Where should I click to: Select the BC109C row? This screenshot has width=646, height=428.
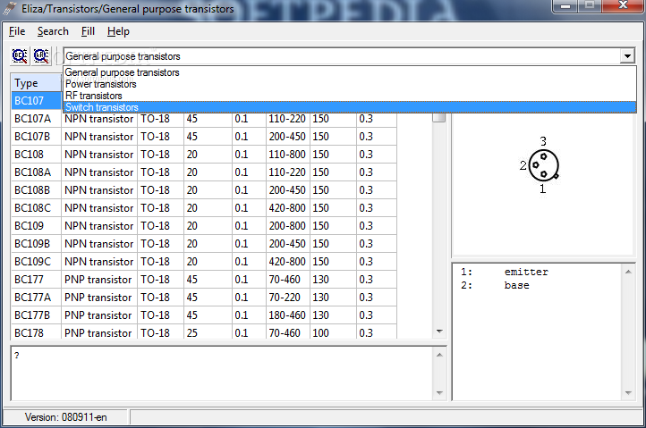point(204,262)
